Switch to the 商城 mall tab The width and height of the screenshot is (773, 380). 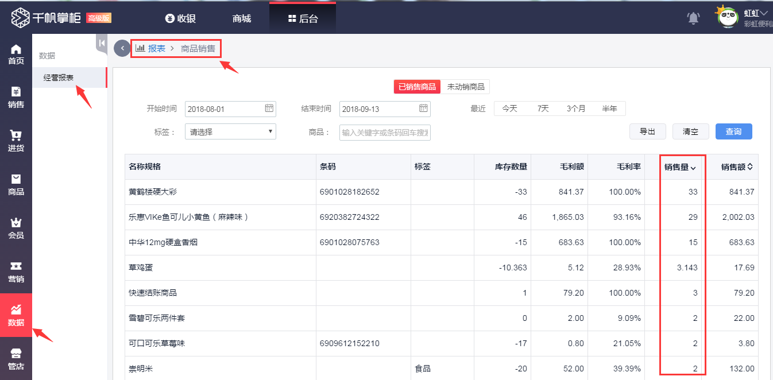pos(242,18)
